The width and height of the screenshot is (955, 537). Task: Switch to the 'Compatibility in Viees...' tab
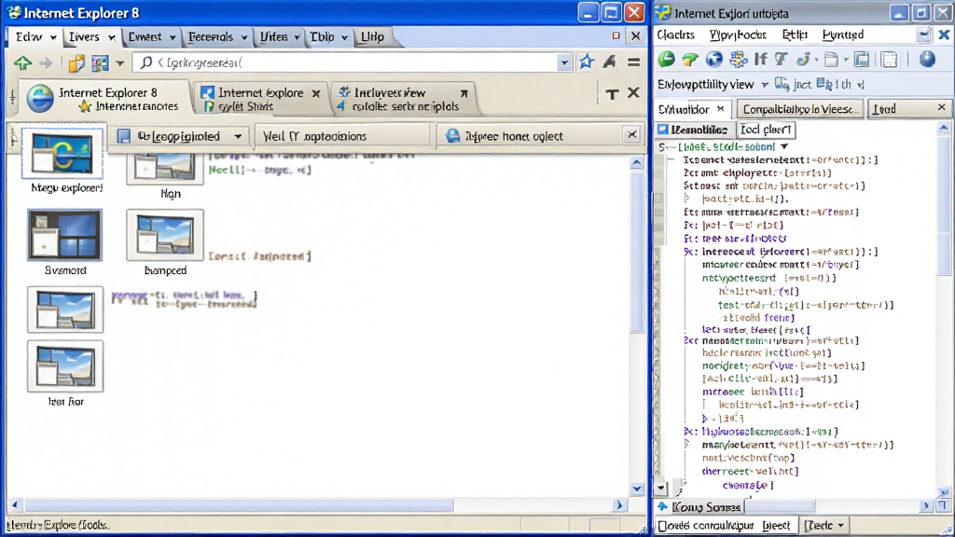click(x=799, y=109)
